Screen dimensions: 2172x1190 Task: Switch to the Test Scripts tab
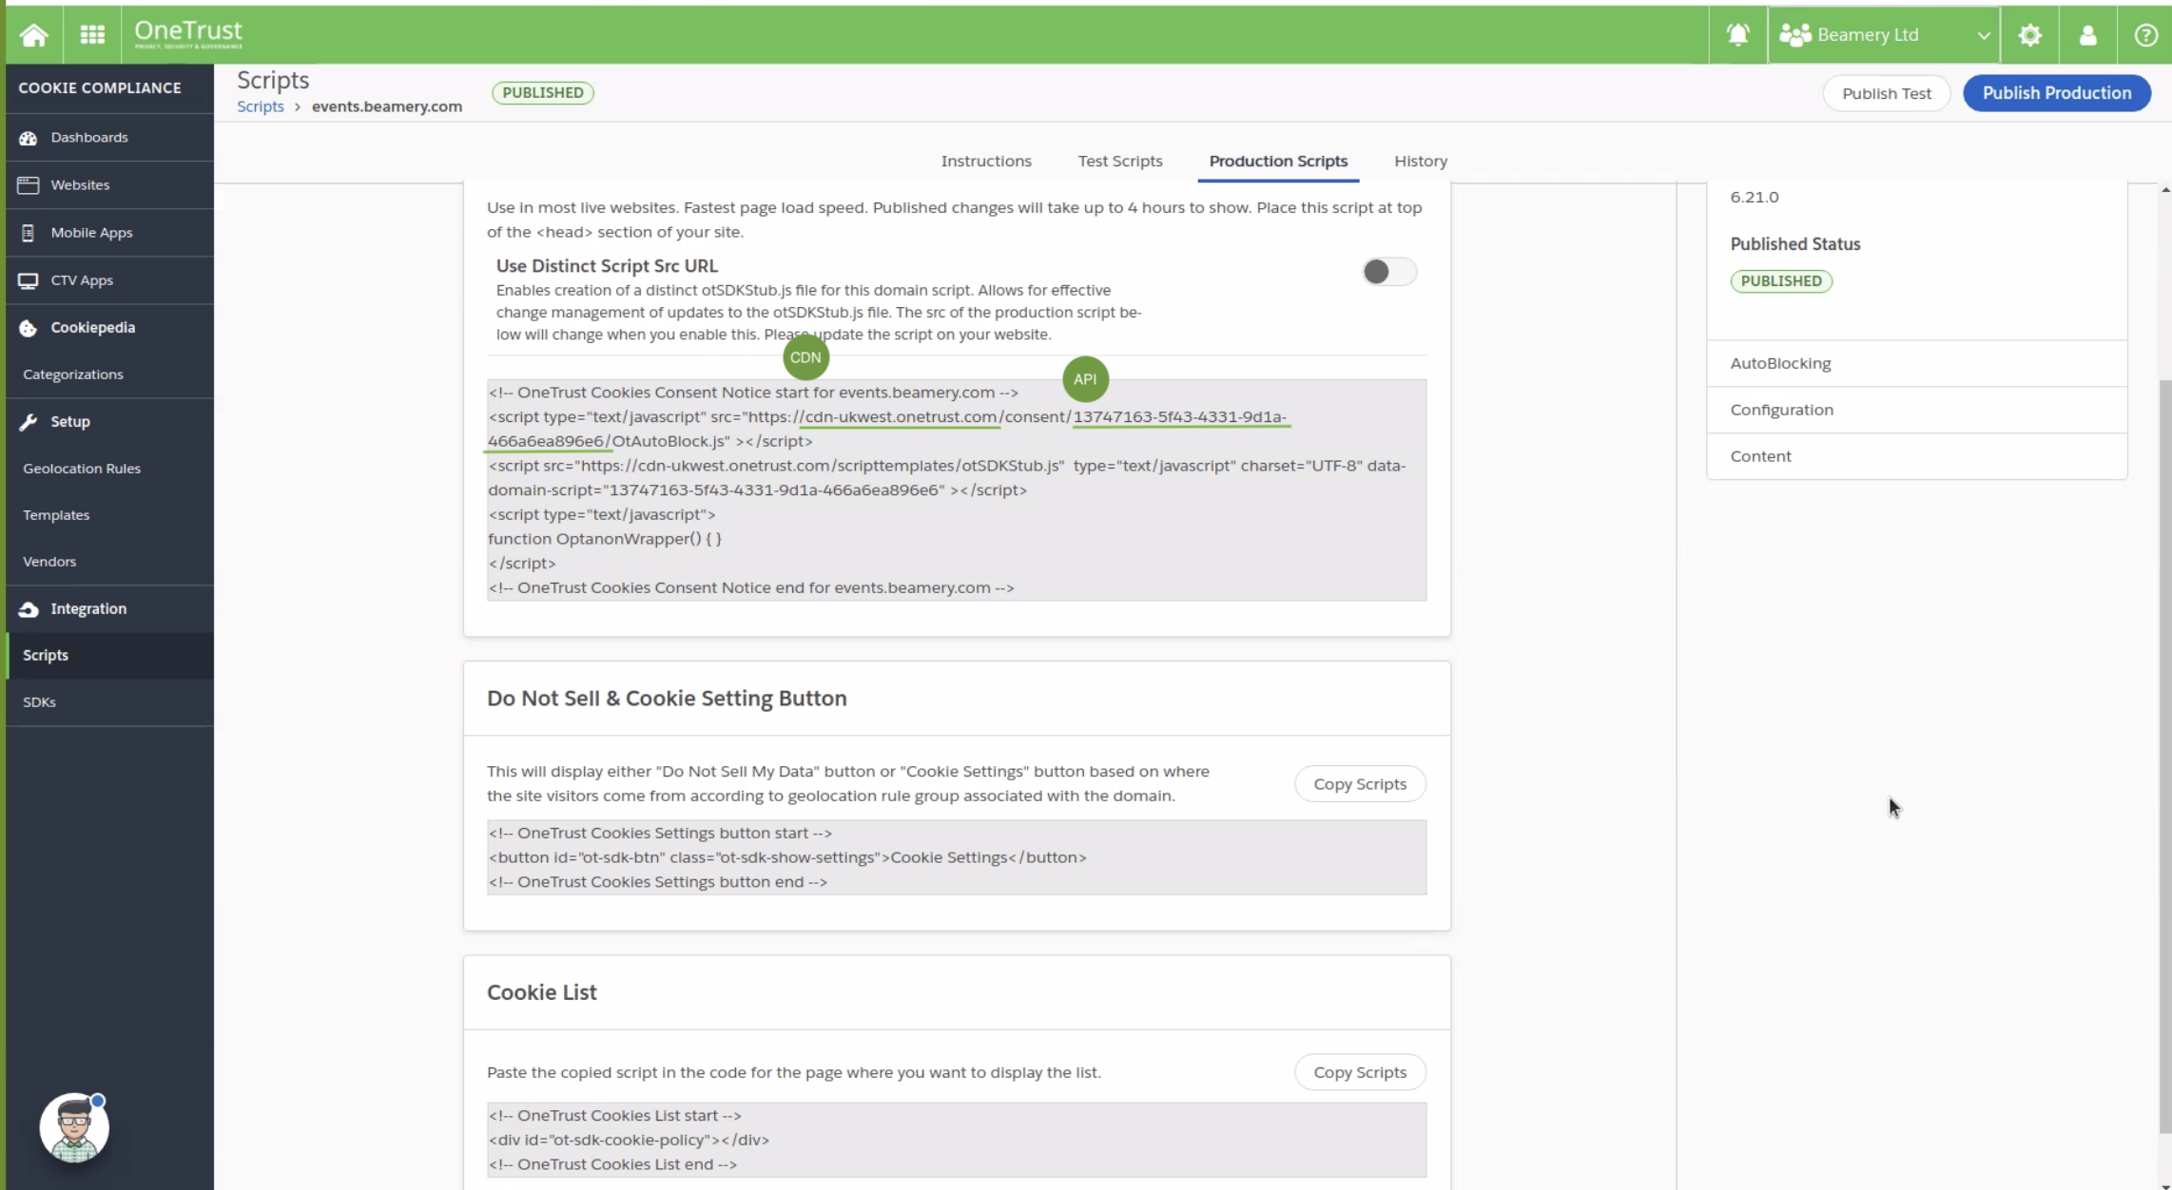(x=1120, y=161)
